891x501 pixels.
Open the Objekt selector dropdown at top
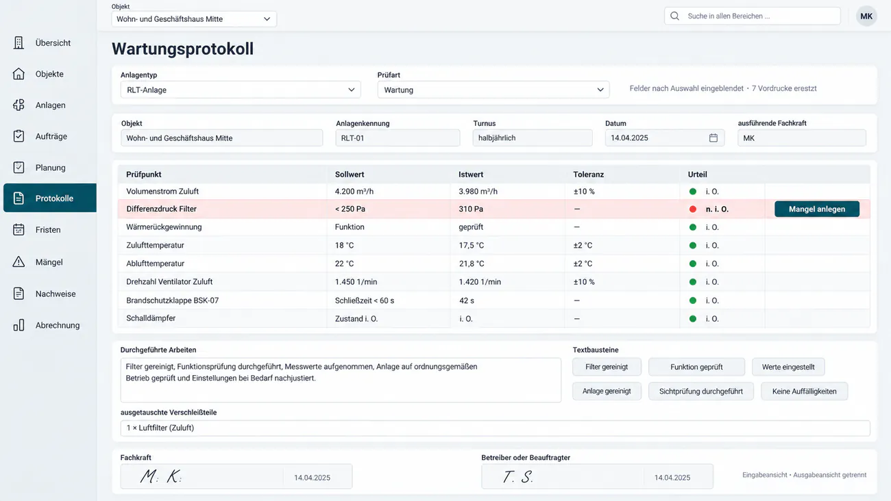coord(194,19)
